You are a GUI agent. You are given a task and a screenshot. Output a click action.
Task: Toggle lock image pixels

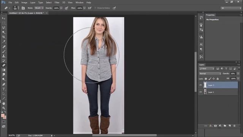(x=210, y=79)
